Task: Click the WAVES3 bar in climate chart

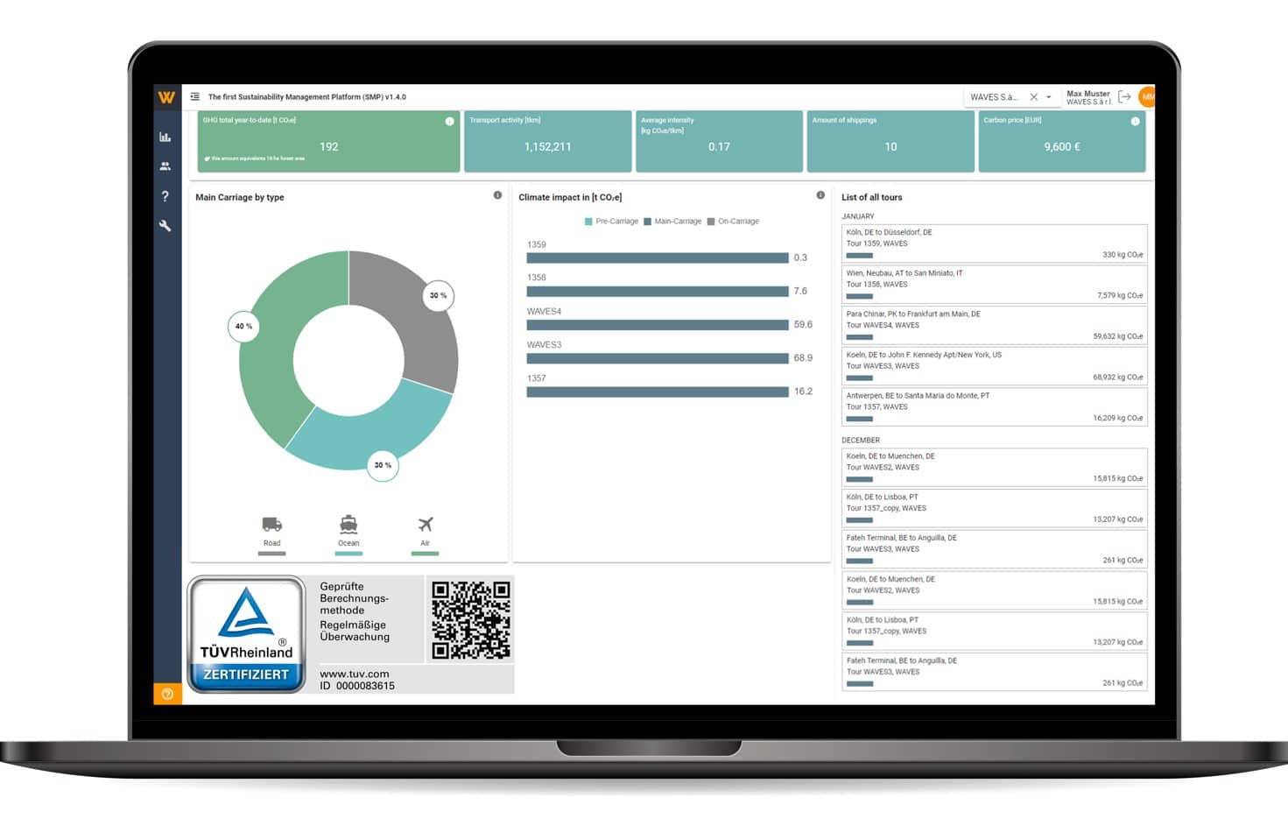Action: click(657, 358)
